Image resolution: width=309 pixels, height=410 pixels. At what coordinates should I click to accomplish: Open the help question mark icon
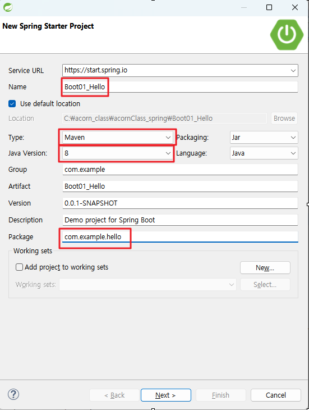[x=13, y=394]
